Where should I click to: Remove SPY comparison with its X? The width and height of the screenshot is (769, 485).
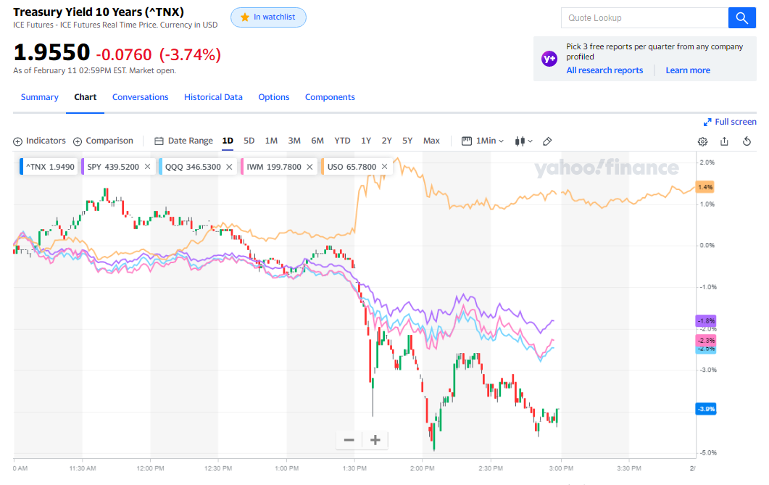coord(147,167)
